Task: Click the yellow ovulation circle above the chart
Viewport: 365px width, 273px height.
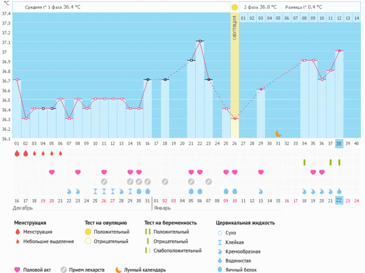Action: click(x=235, y=8)
